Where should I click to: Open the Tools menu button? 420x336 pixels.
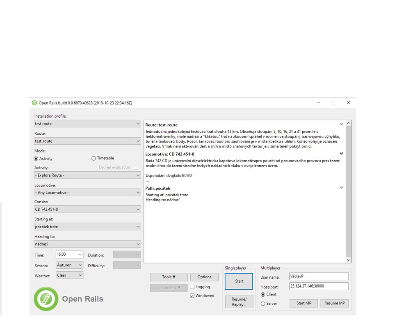(x=169, y=277)
